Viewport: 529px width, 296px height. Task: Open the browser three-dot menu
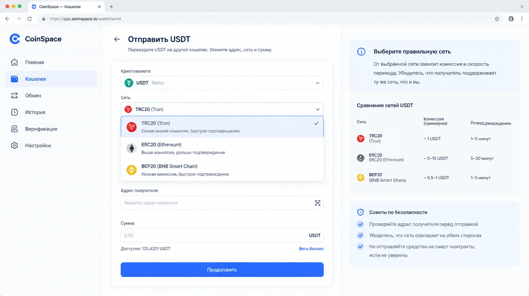tap(522, 18)
